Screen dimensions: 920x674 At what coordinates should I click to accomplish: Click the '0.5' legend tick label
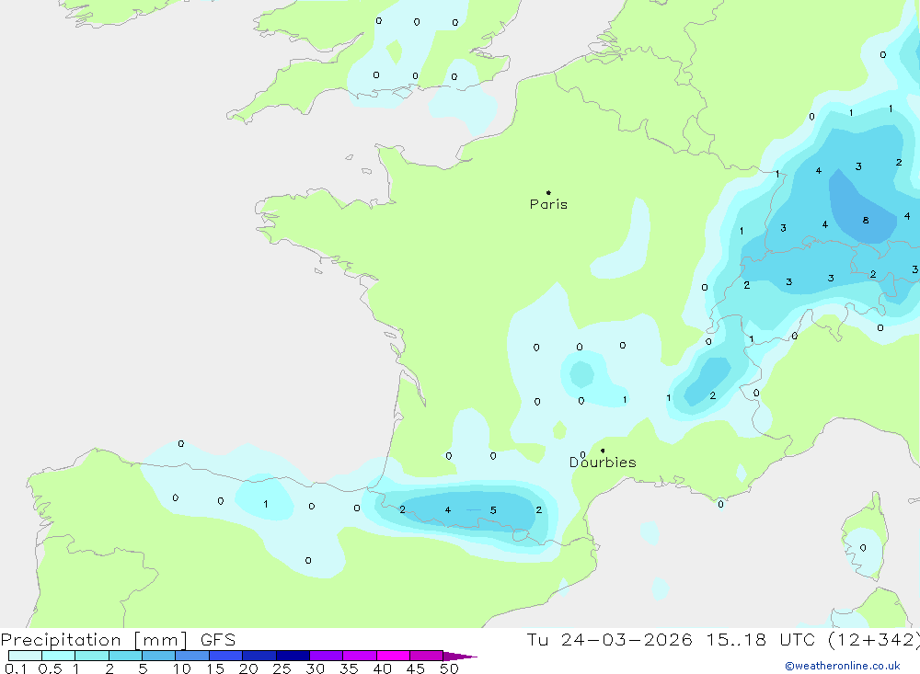pyautogui.click(x=50, y=668)
